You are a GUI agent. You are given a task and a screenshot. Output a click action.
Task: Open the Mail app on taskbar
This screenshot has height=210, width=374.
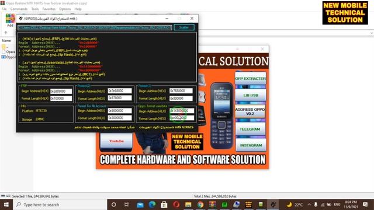[x=140, y=205]
